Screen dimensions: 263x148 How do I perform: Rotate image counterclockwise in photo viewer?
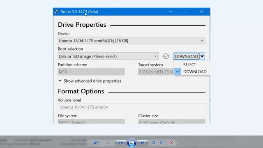tap(153, 143)
